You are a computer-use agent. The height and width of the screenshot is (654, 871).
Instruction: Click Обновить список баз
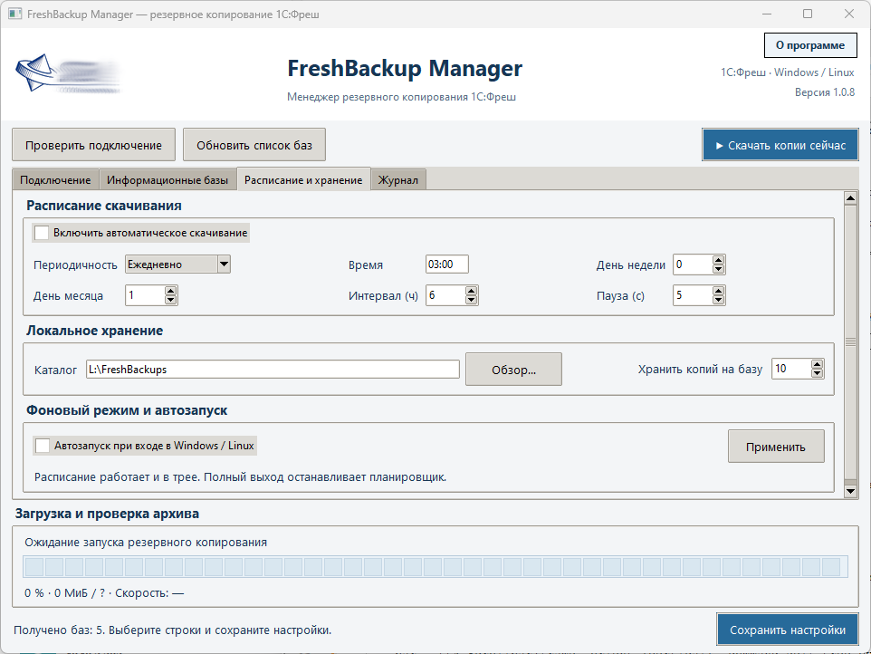254,145
